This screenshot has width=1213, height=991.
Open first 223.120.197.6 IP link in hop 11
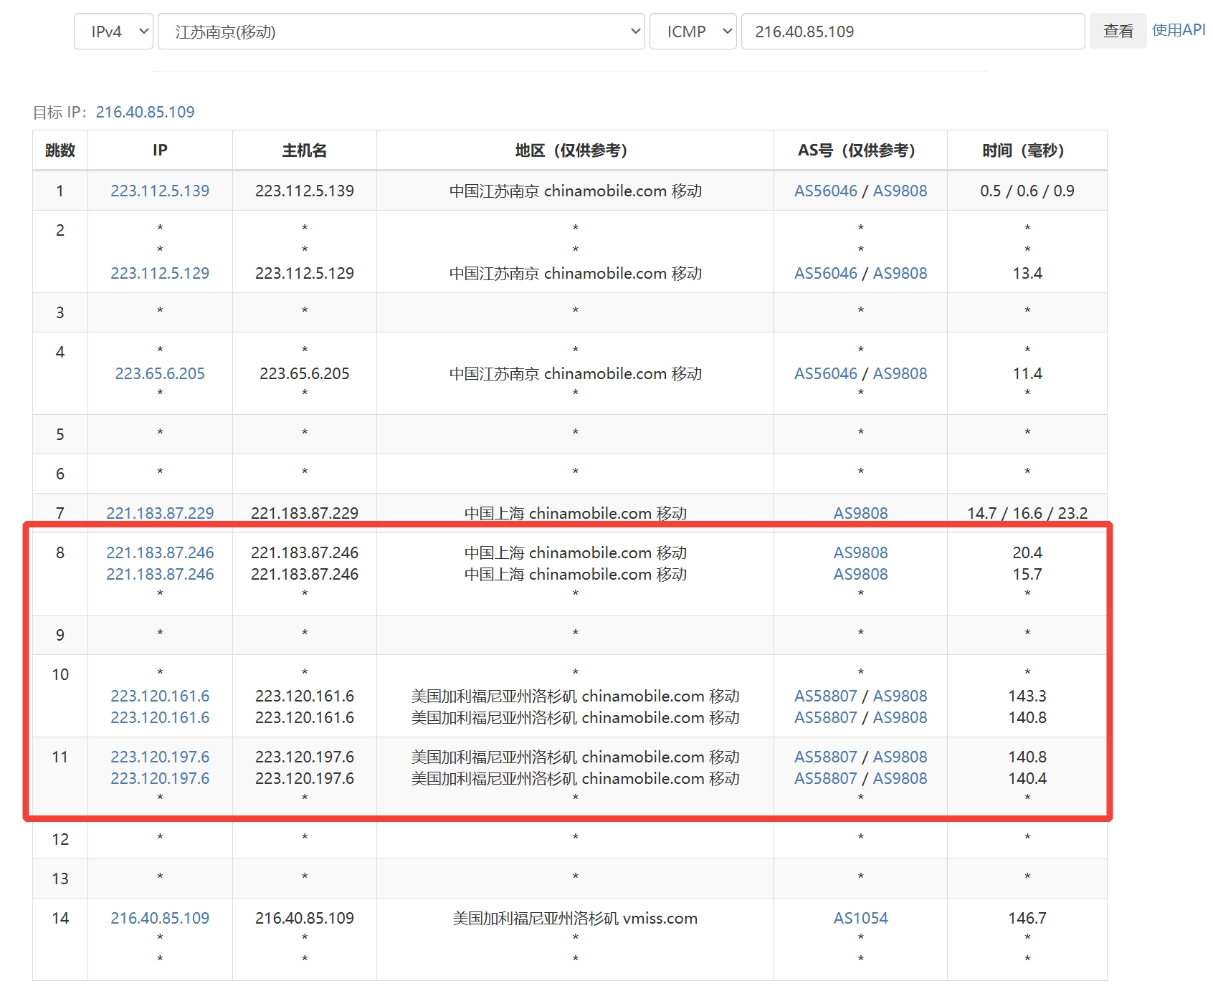(x=160, y=757)
